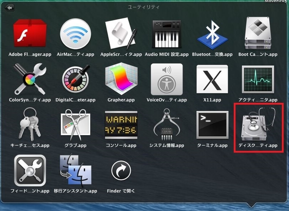Viewport: 289px width, 211px height.
Task: Click the 'X11.app' label text
Action: pos(212,100)
